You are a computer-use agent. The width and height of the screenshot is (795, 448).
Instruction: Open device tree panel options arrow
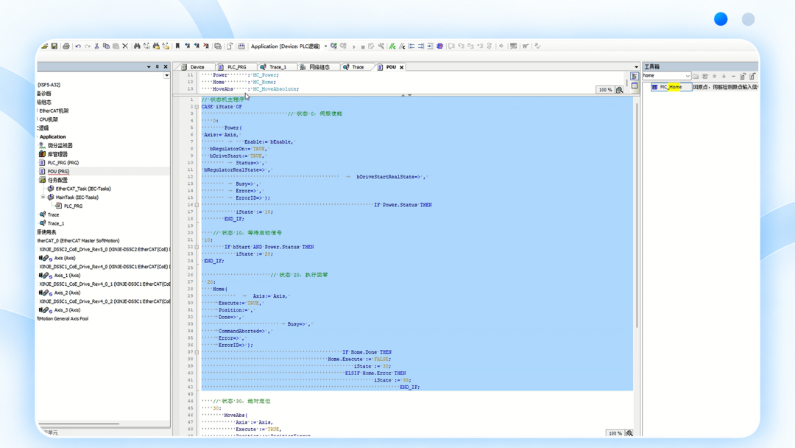click(x=149, y=66)
